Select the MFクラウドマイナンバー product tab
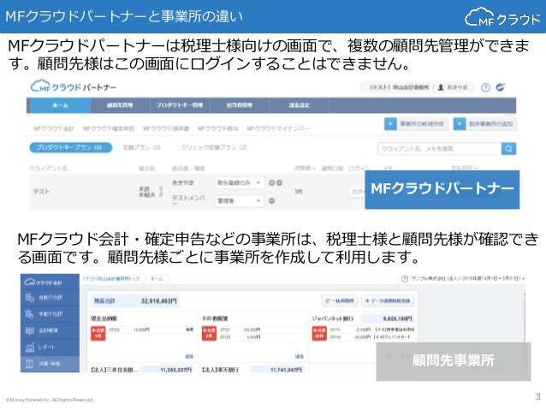Screen dimensions: 546x410 point(278,128)
